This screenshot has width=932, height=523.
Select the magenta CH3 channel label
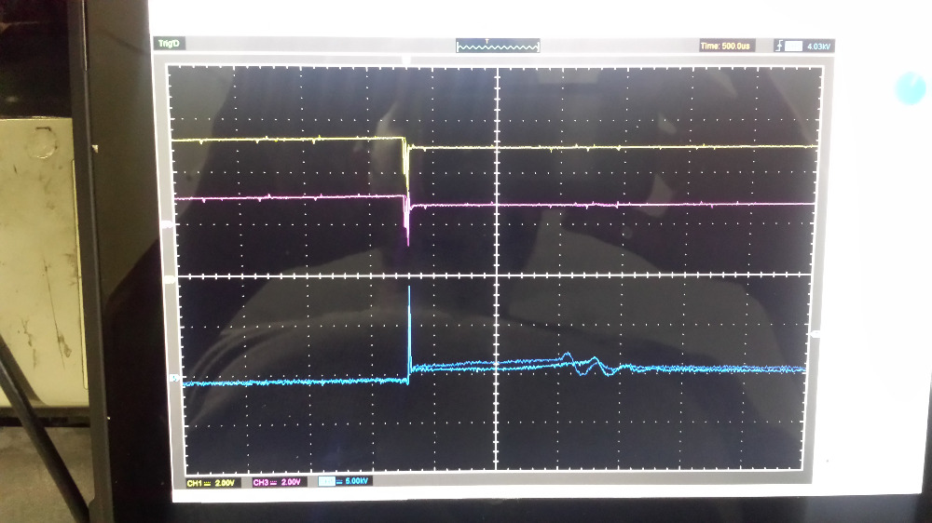point(263,483)
